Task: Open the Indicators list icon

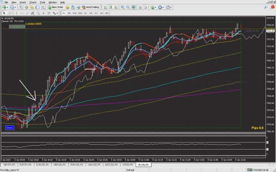Action: pos(152,7)
